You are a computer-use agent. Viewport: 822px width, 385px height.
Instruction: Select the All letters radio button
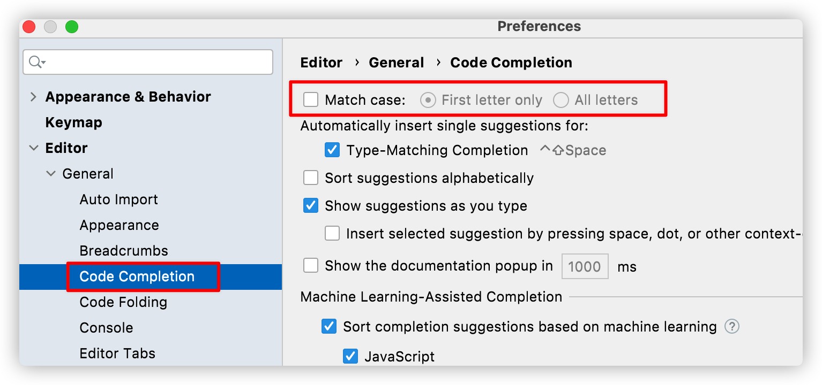tap(561, 100)
